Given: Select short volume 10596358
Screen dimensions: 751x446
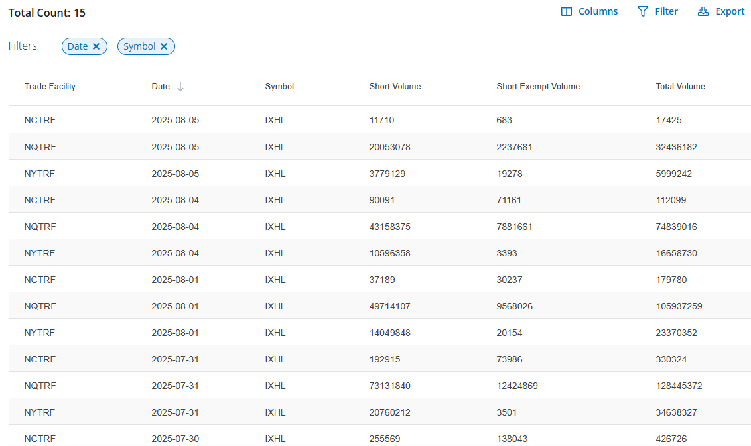Looking at the screenshot, I should [389, 254].
